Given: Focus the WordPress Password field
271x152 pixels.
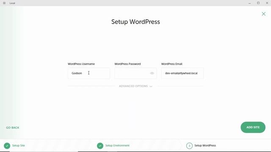Looking at the screenshot, I should 135,73.
